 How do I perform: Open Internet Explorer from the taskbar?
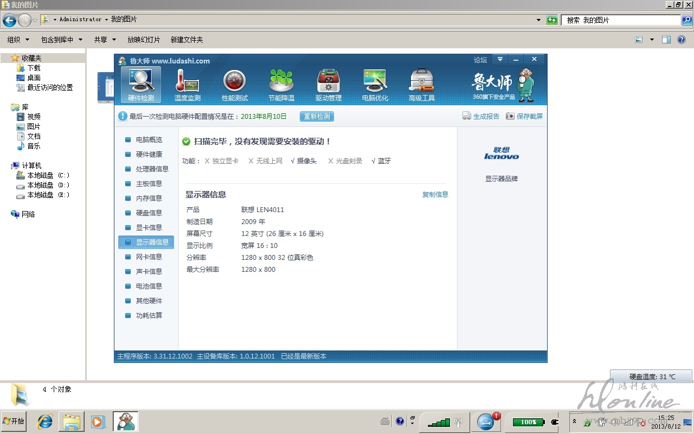(44, 421)
